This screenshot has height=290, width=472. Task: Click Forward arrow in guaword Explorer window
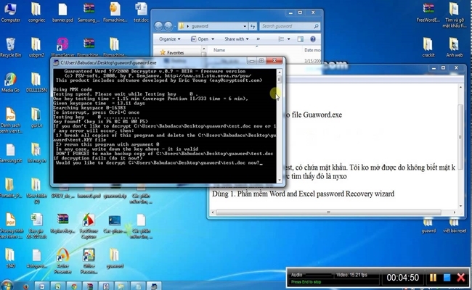[168, 26]
